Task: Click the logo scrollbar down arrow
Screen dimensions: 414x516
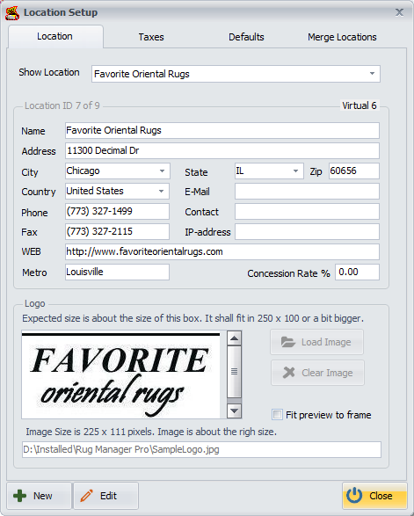Action: pos(235,411)
